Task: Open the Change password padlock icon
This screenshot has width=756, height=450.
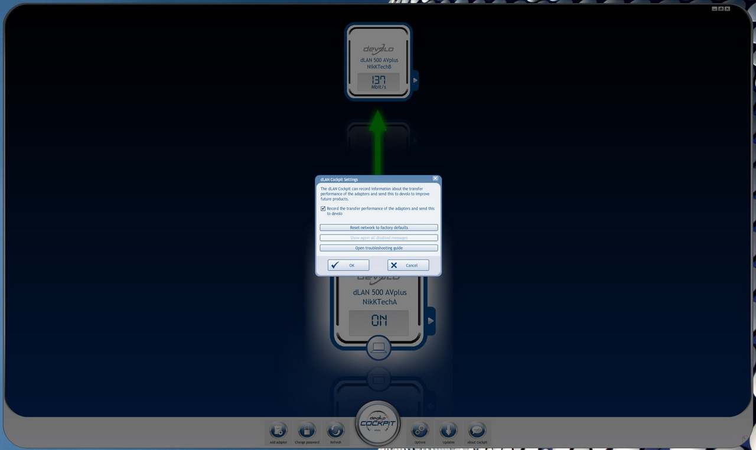Action: (307, 430)
